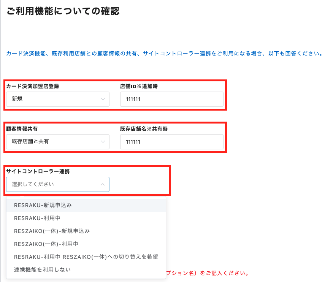Click the blue instruction text about カード決済機能
Image resolution: width=325 pixels, height=282 pixels.
[164, 54]
